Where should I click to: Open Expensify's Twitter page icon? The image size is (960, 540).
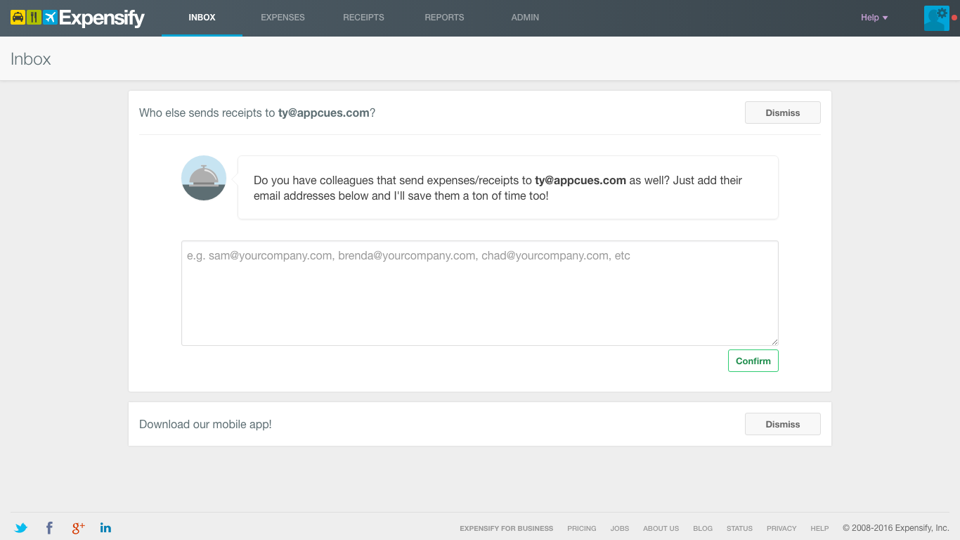click(x=21, y=528)
